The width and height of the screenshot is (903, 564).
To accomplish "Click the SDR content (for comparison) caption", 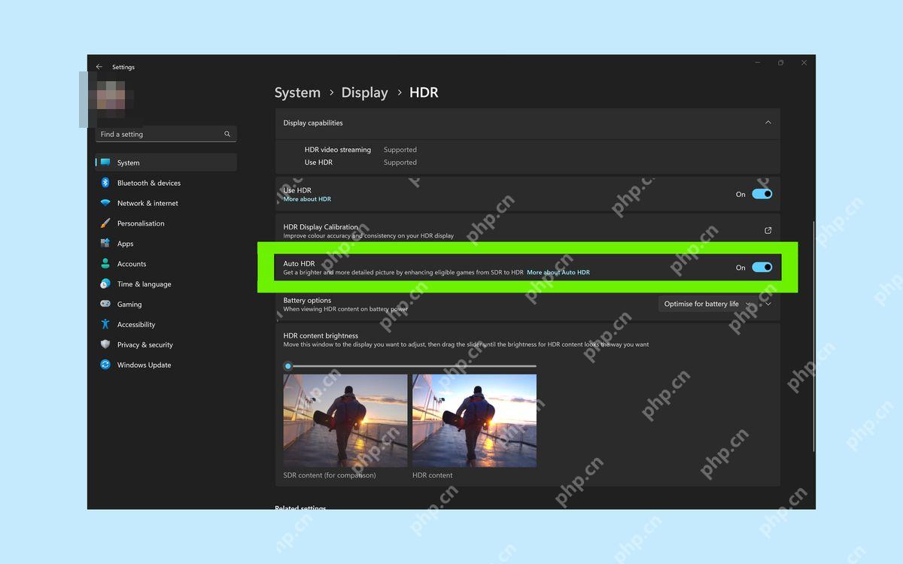I will (x=330, y=475).
